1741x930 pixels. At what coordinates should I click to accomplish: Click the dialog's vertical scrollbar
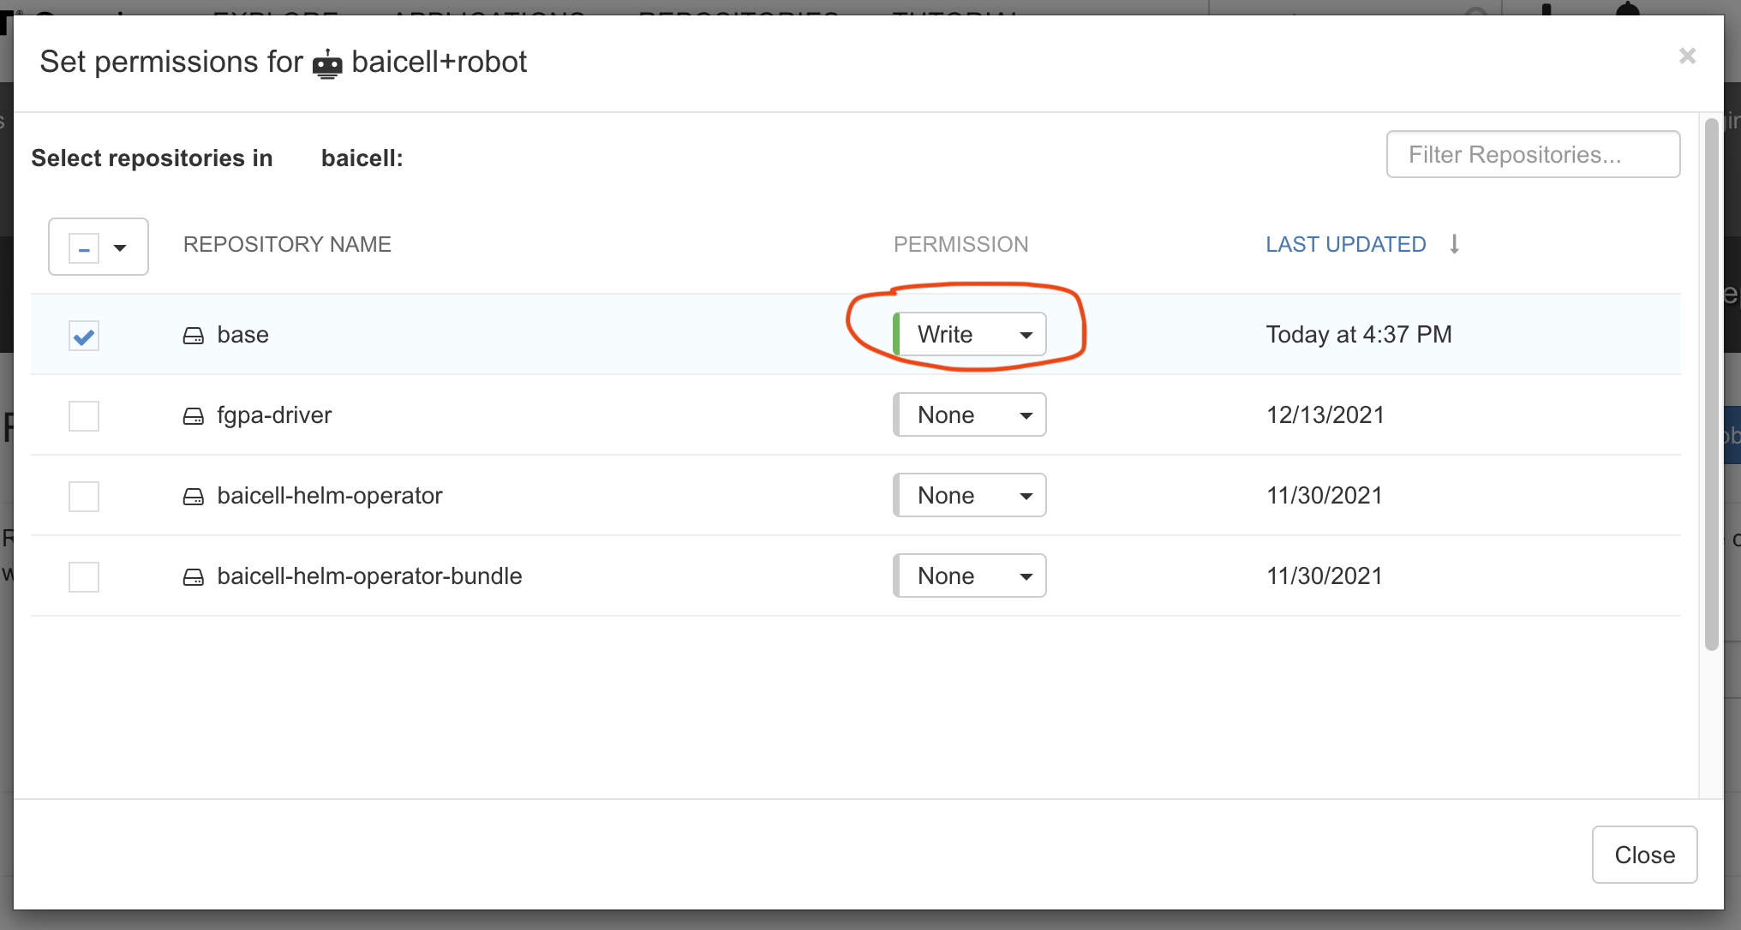[1711, 385]
